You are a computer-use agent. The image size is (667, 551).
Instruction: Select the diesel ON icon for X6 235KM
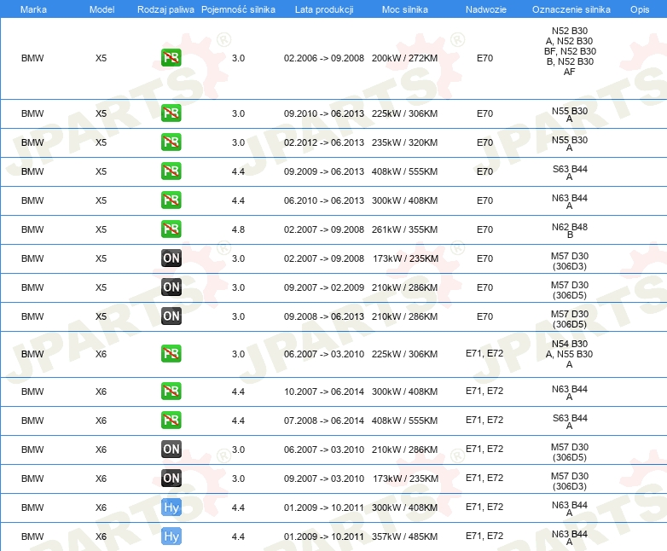tap(171, 478)
